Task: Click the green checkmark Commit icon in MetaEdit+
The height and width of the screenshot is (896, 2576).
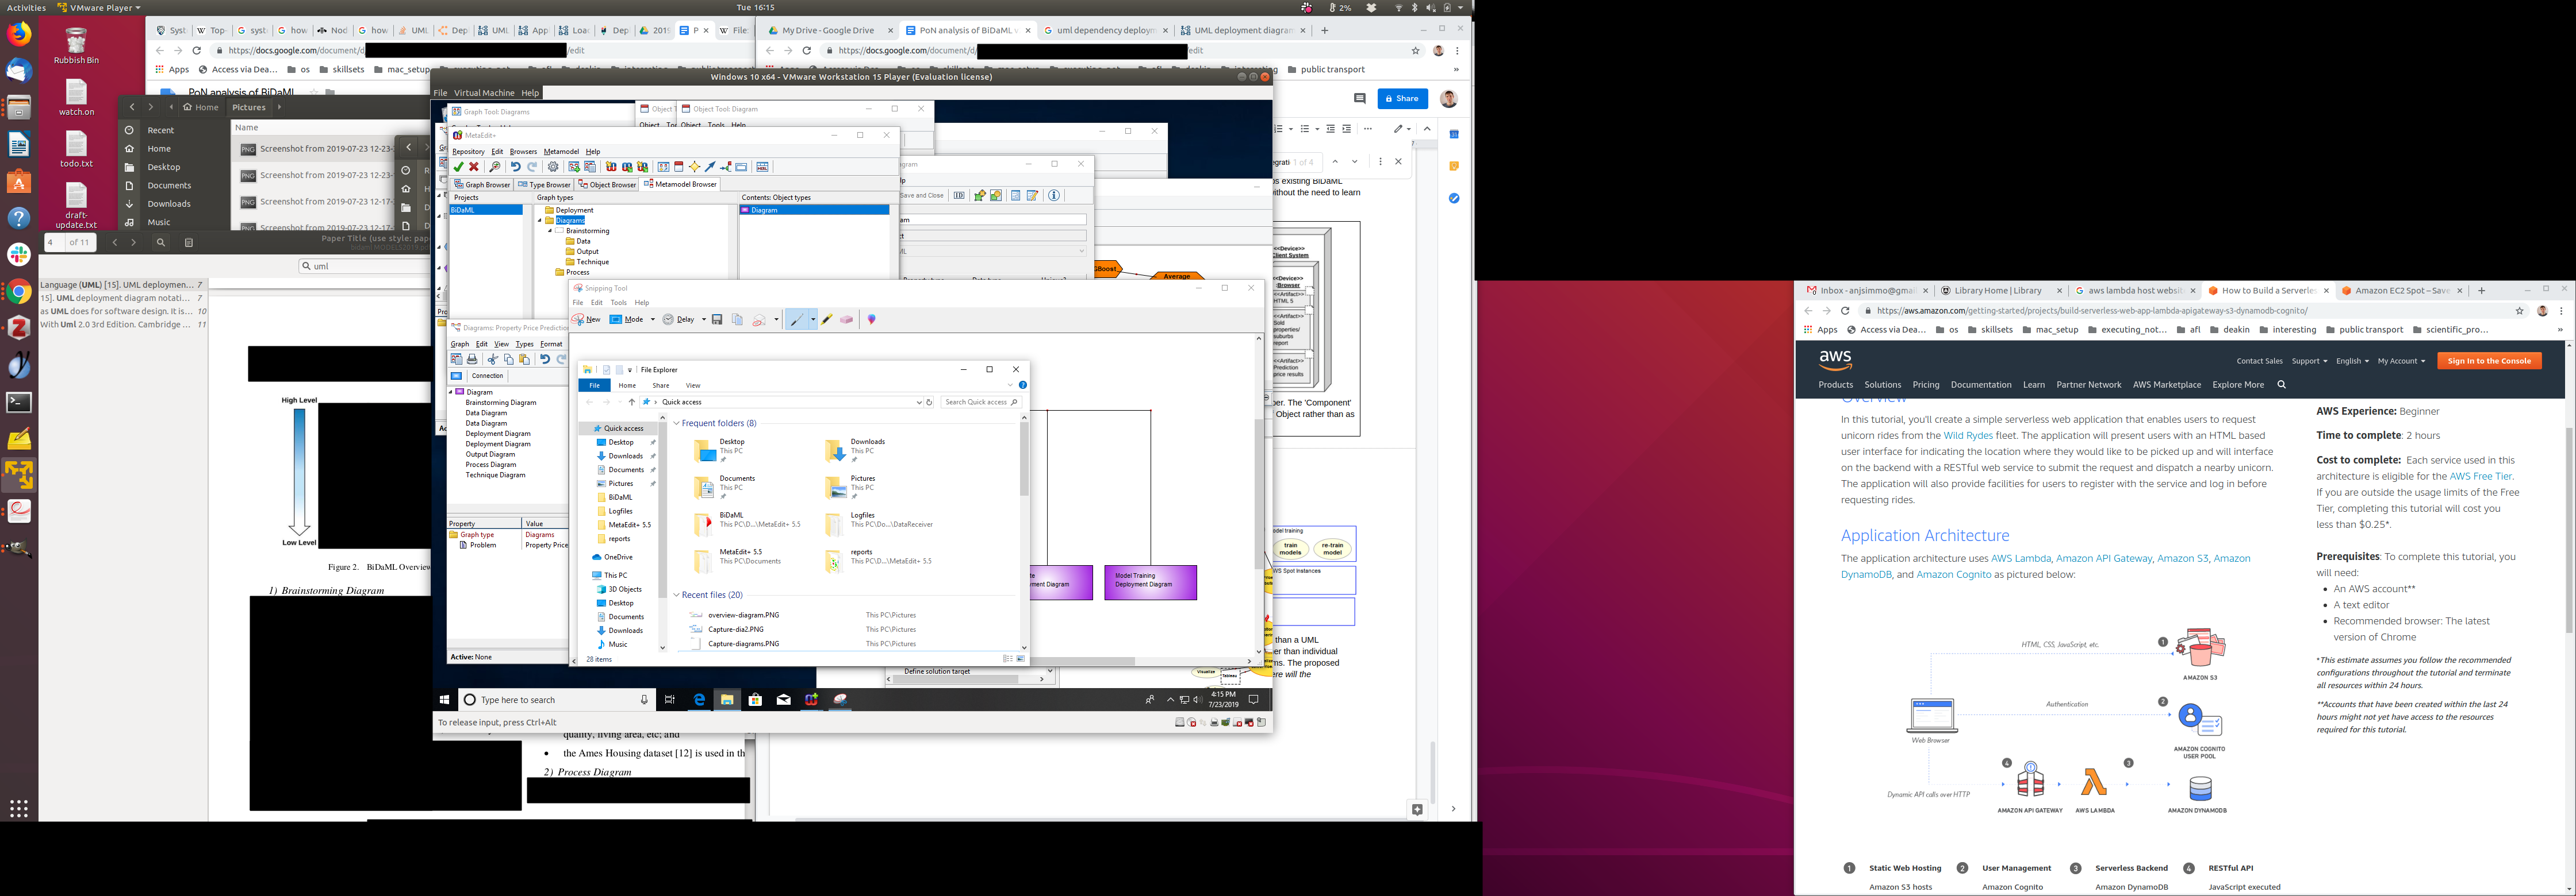Action: (458, 167)
